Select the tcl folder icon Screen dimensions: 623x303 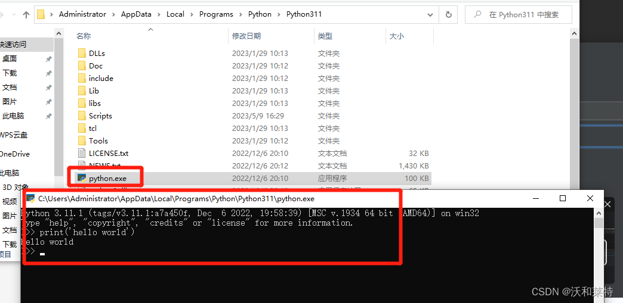click(x=82, y=128)
